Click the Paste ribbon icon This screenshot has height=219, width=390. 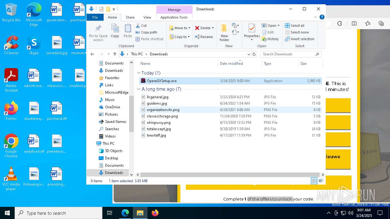(x=128, y=31)
